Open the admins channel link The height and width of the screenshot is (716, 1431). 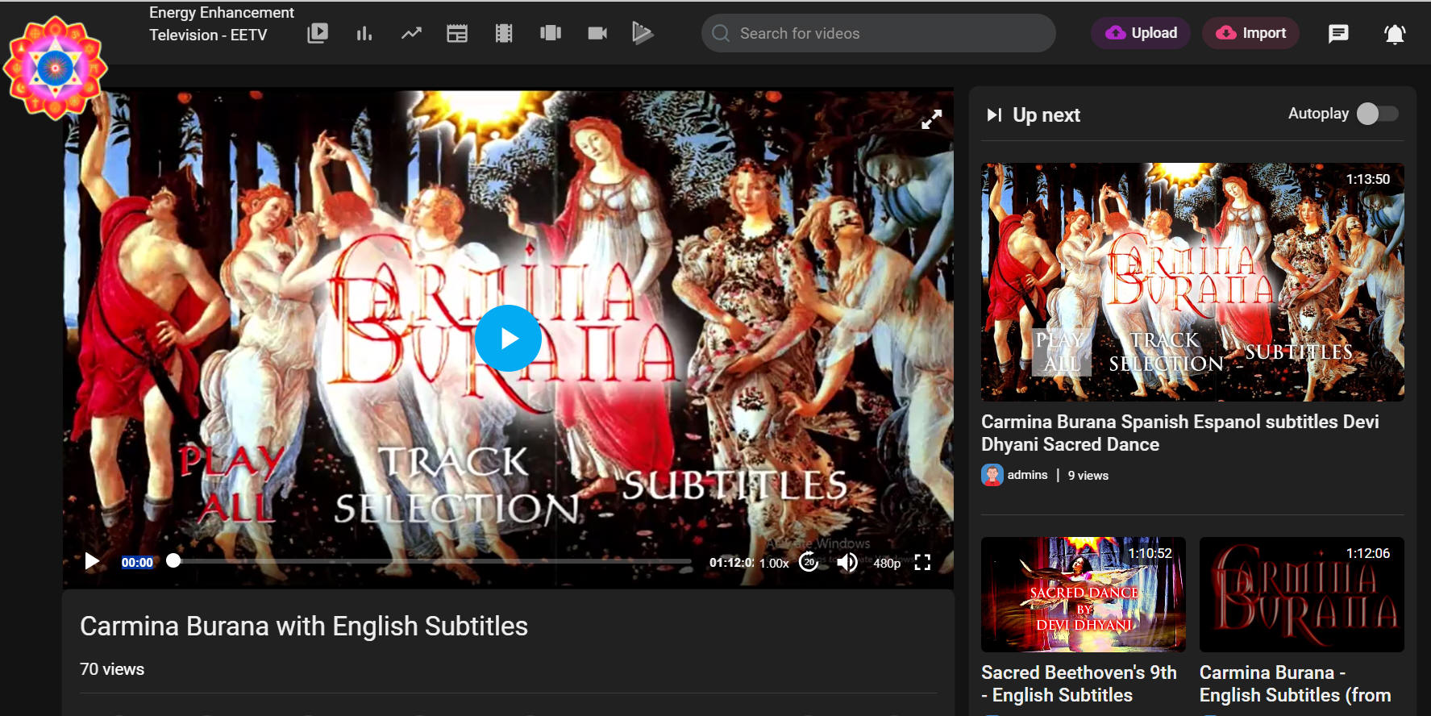1027,475
